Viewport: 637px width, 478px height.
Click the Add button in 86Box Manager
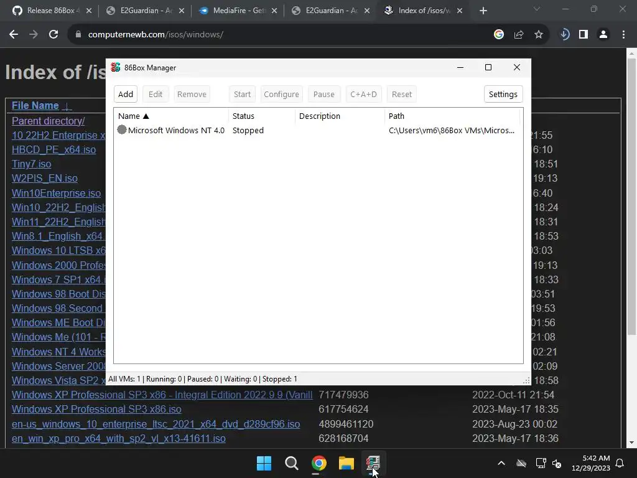[126, 95]
